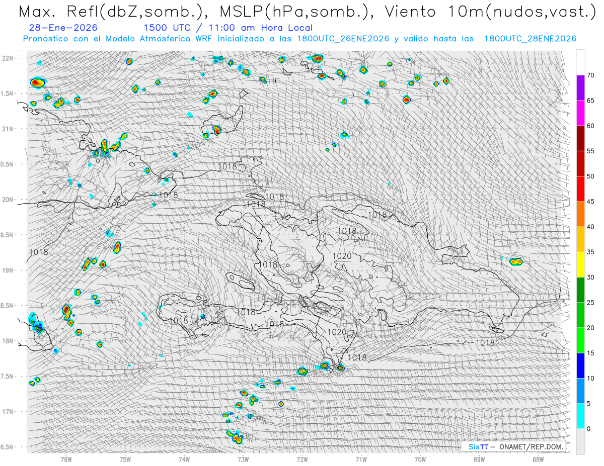Click the map title mentioning Max. Refl and MSLP
The image size is (604, 466).
coord(307,11)
